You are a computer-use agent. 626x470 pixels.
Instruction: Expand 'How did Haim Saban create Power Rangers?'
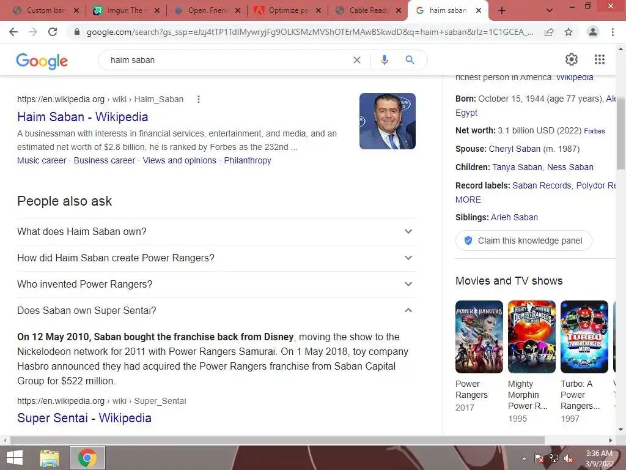tap(216, 258)
